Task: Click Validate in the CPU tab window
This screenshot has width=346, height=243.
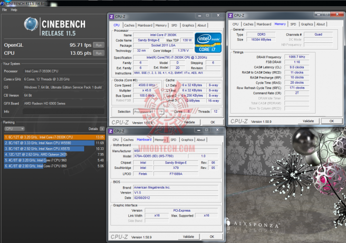Action: (189, 122)
